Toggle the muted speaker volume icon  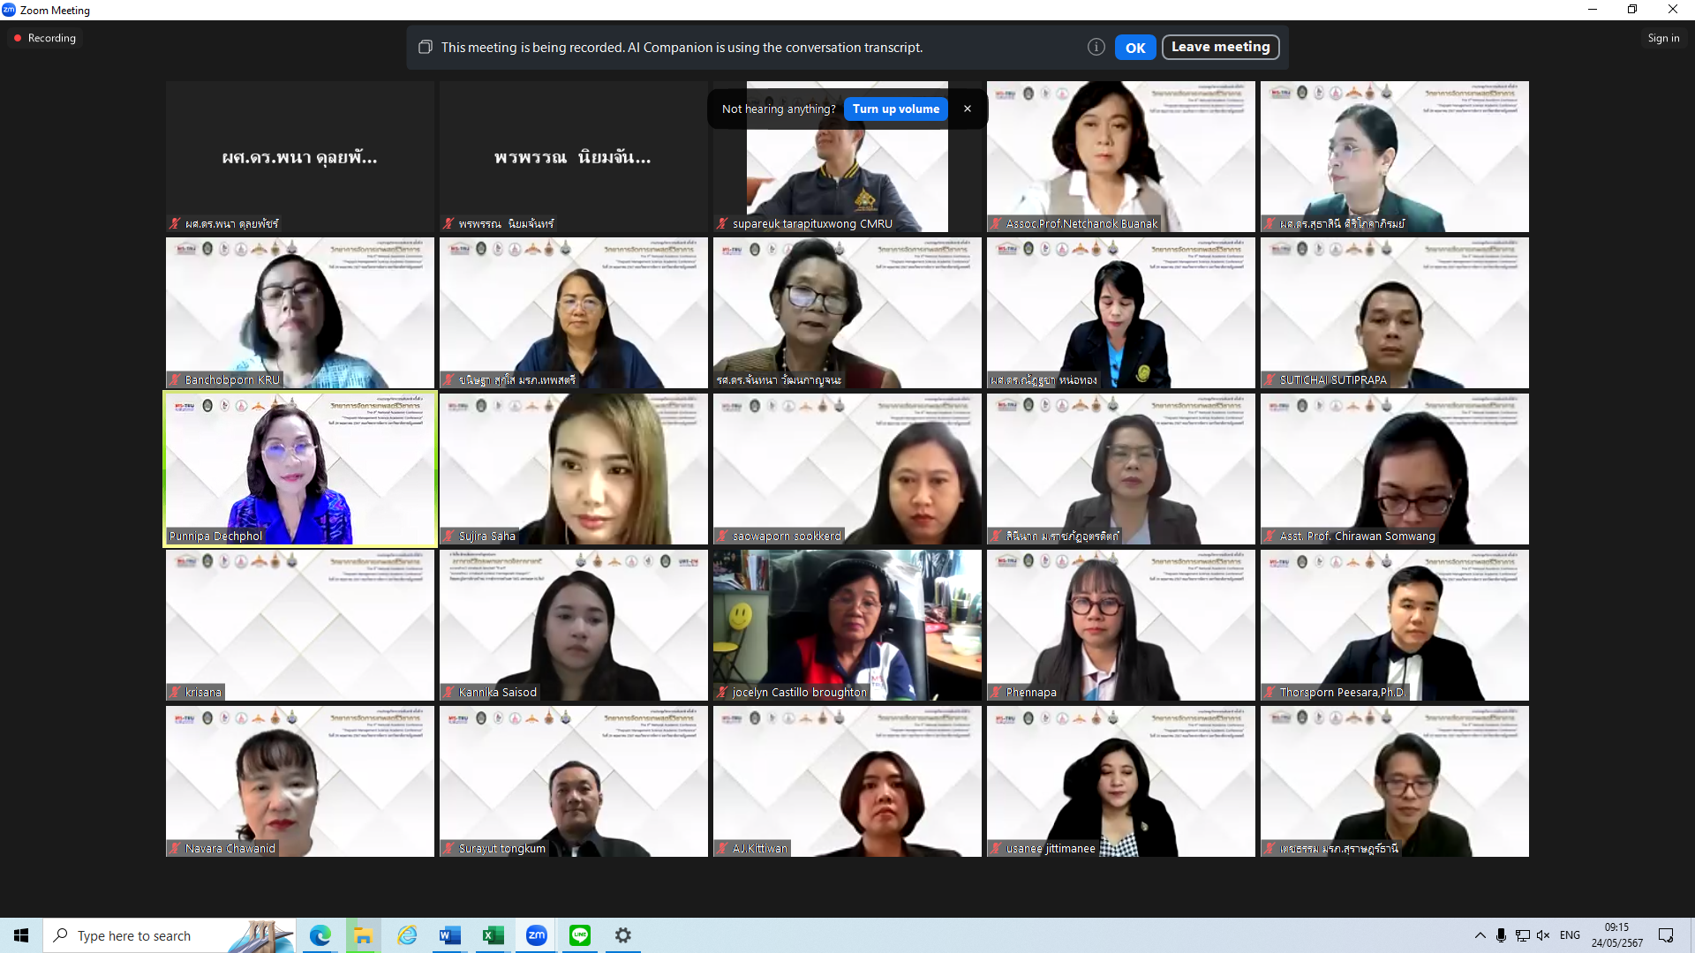pyautogui.click(x=1543, y=935)
